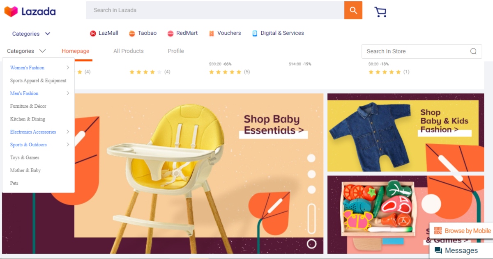This screenshot has height=259, width=493.
Task: Click Shop Baby Essentials banner link
Action: 273,125
